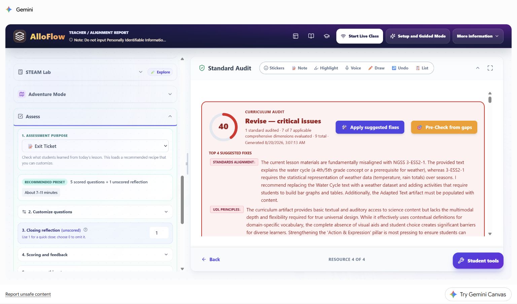Image resolution: width=517 pixels, height=304 pixels.
Task: Add a Note annotation
Action: coord(299,68)
